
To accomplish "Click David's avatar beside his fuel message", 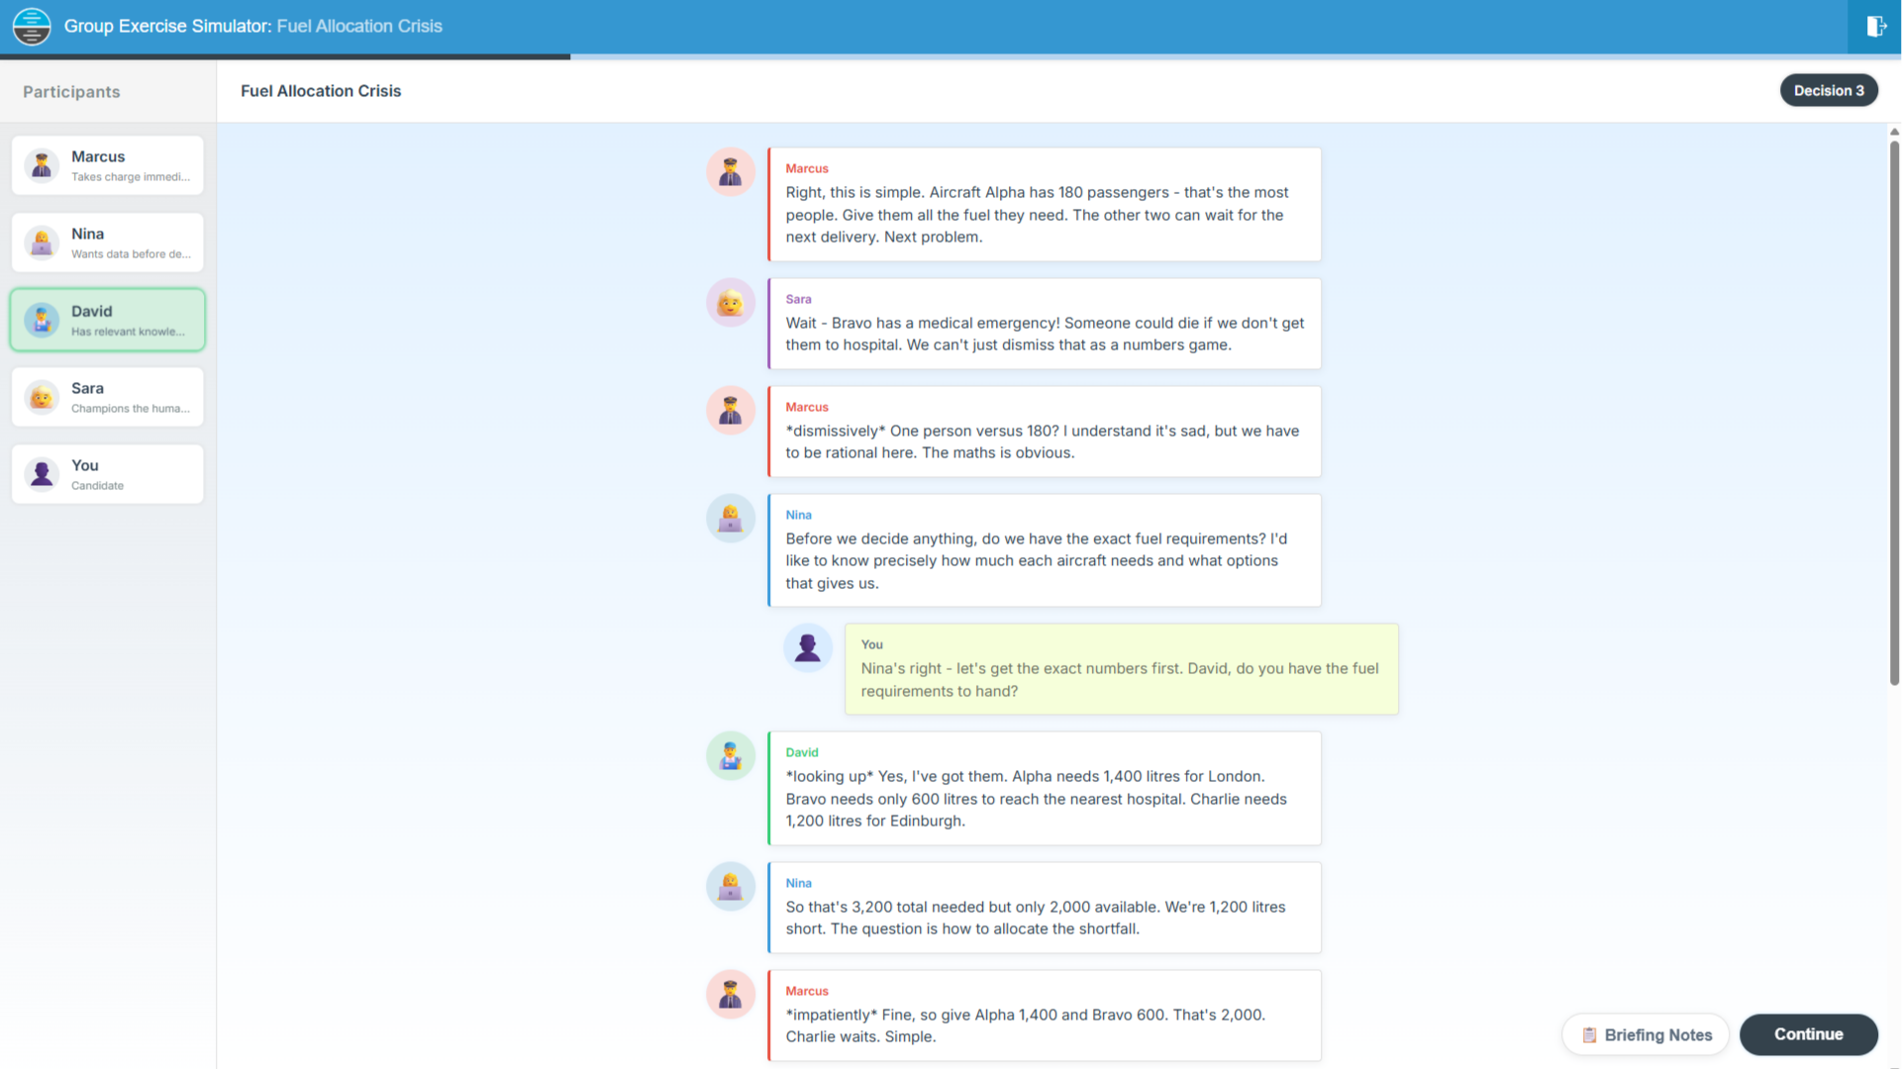I will click(x=731, y=756).
